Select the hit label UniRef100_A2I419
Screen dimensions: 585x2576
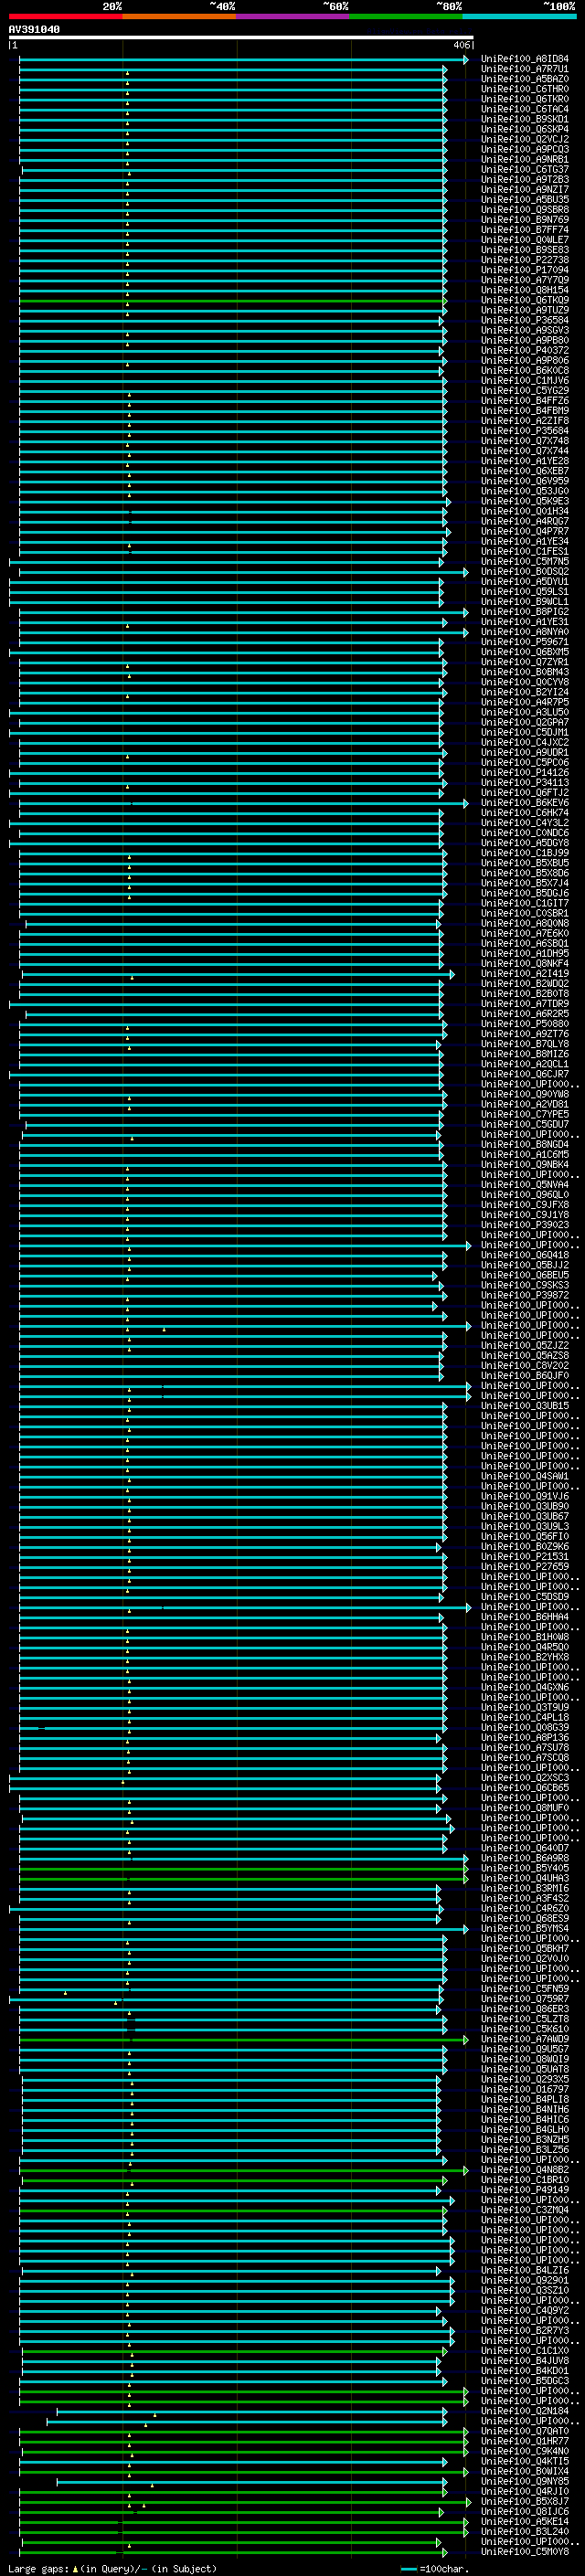pos(525,973)
